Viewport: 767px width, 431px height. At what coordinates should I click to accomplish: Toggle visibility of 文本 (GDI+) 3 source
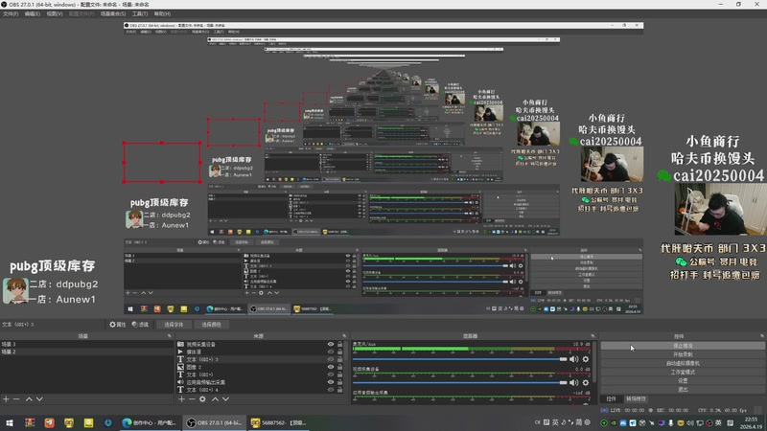point(331,359)
